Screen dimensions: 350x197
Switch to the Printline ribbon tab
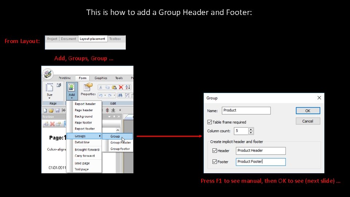pyautogui.click(x=65, y=78)
